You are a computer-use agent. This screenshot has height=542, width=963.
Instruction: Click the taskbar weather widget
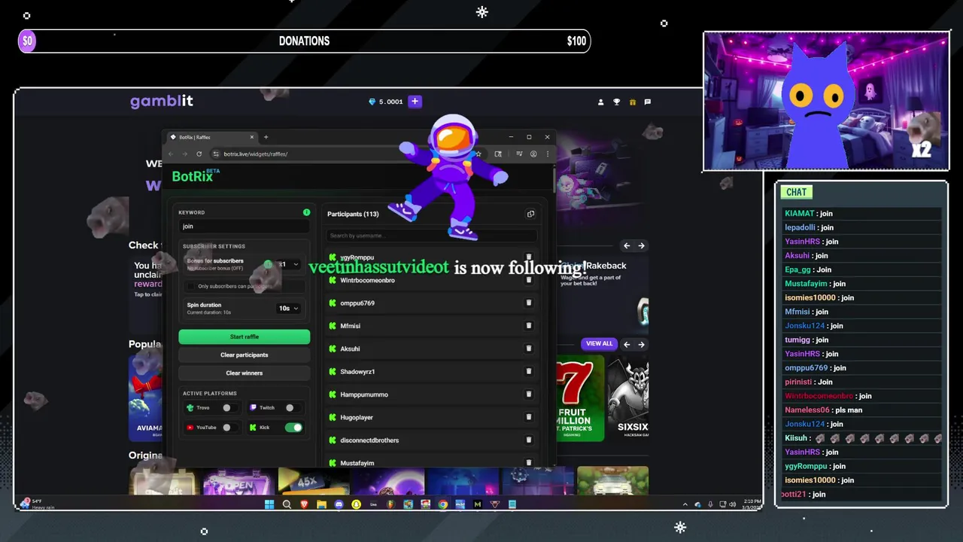click(x=38, y=504)
